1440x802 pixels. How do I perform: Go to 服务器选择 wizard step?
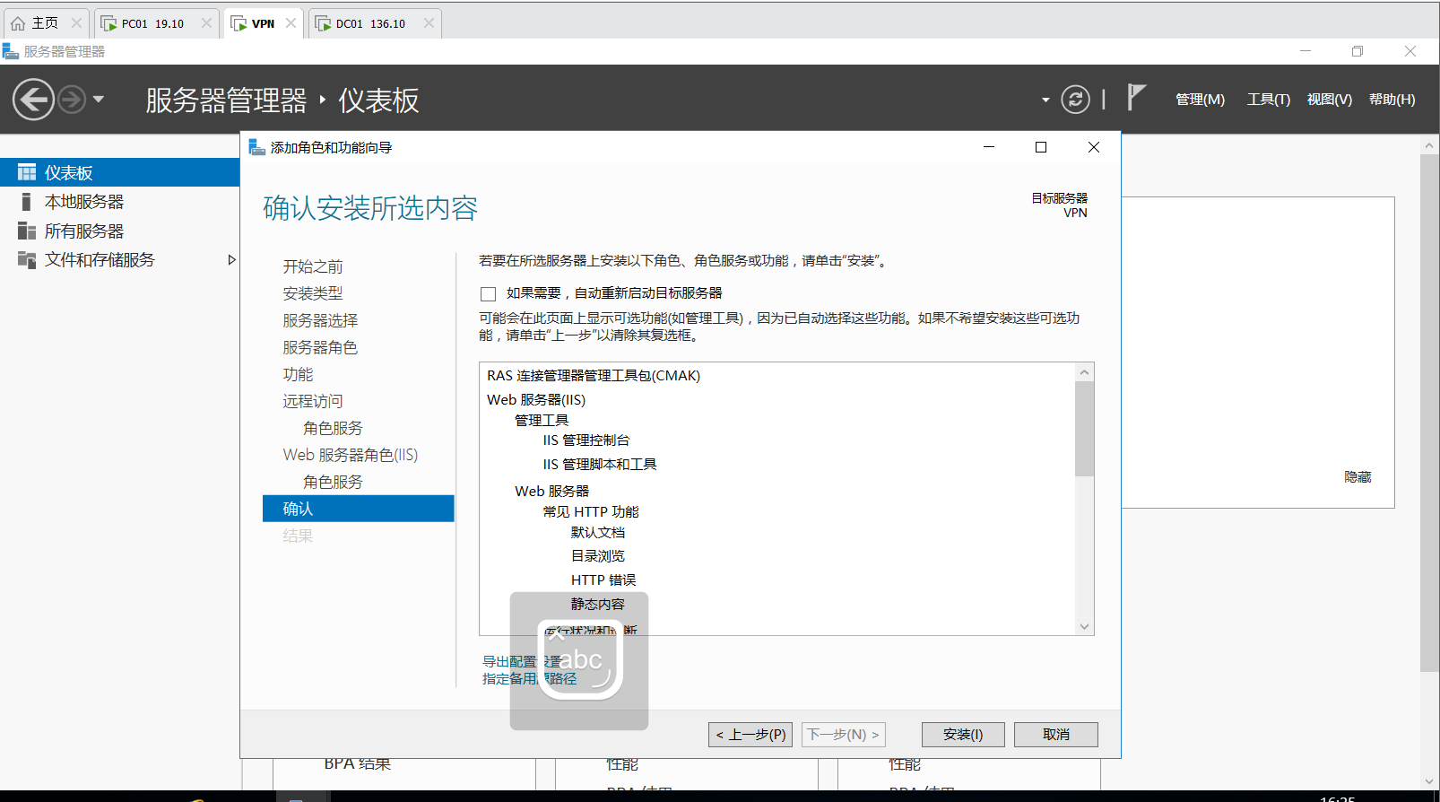click(320, 320)
